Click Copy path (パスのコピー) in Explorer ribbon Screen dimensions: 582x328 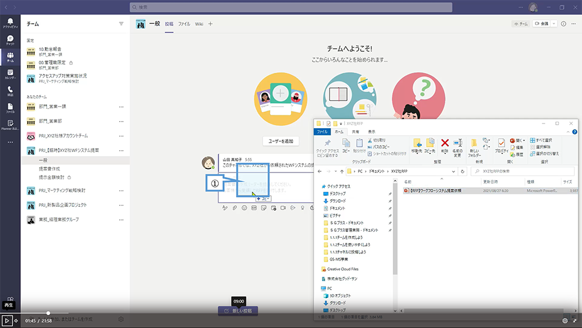click(379, 147)
